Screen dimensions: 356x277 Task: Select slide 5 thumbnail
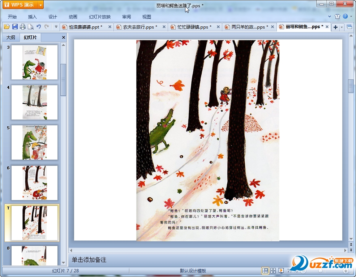34,142
